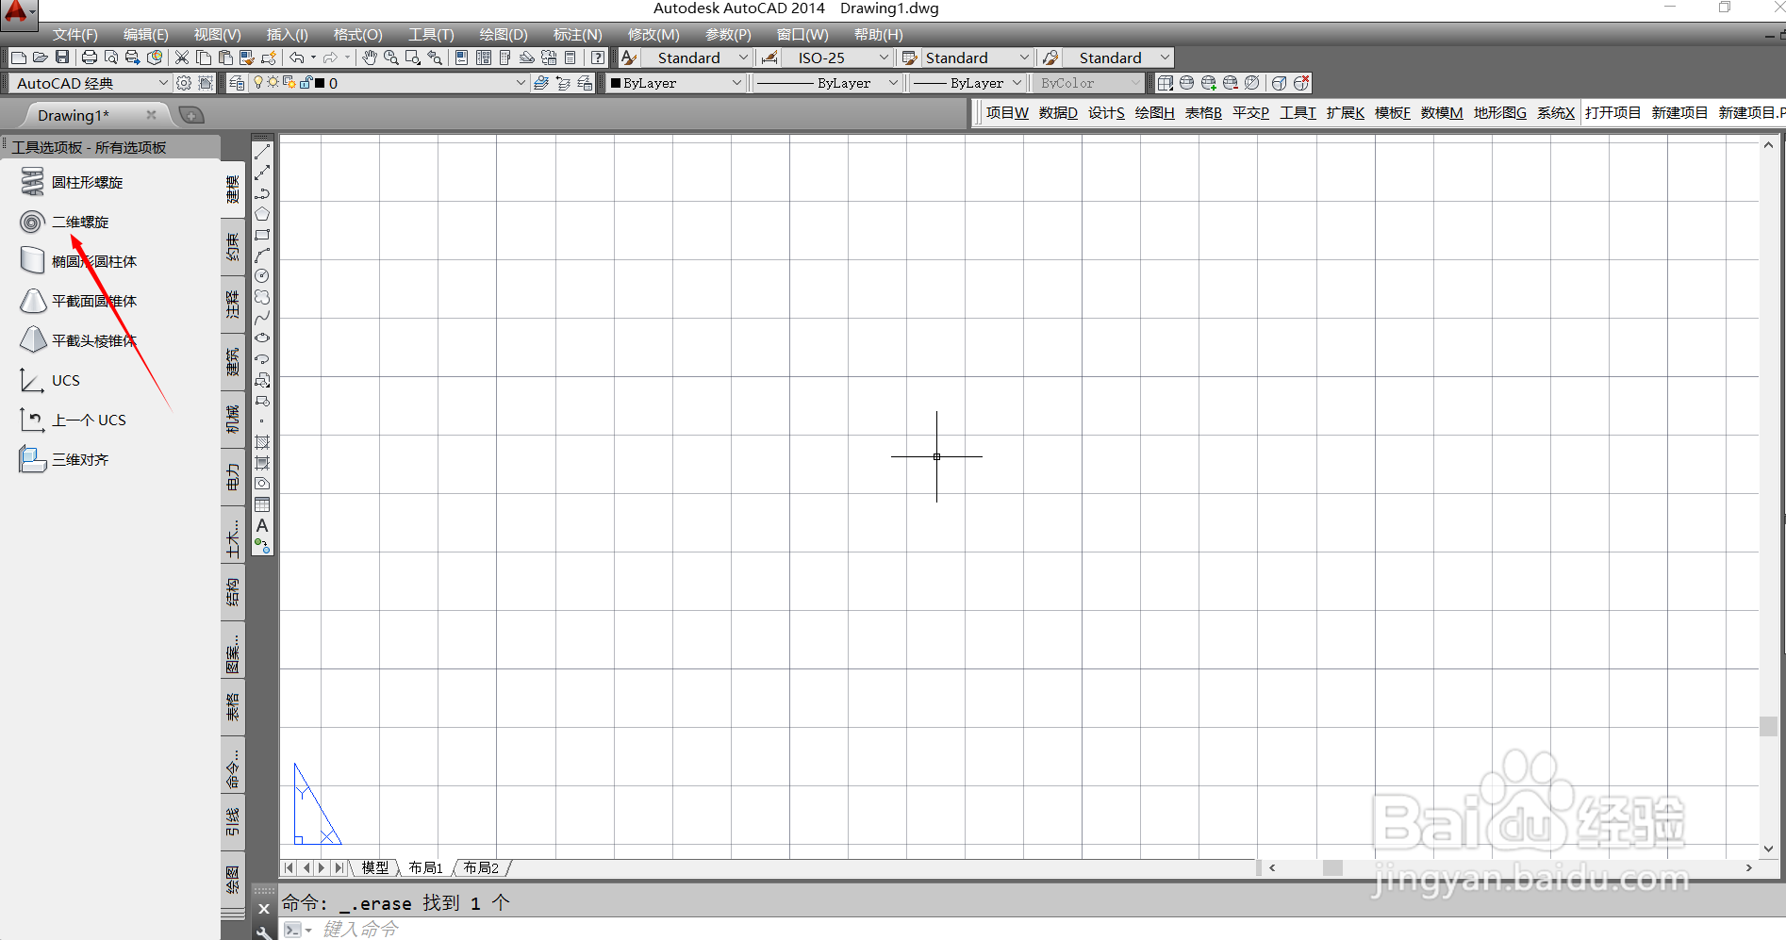Select the Circle drawing tool

262,276
